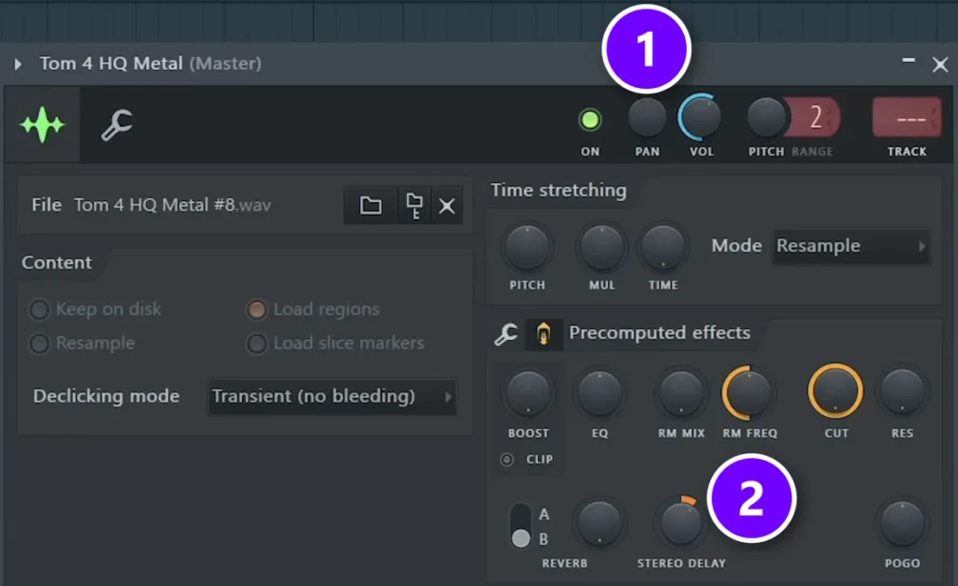Screen dimensions: 958x586
Task: Click the MUL knob
Action: (602, 248)
